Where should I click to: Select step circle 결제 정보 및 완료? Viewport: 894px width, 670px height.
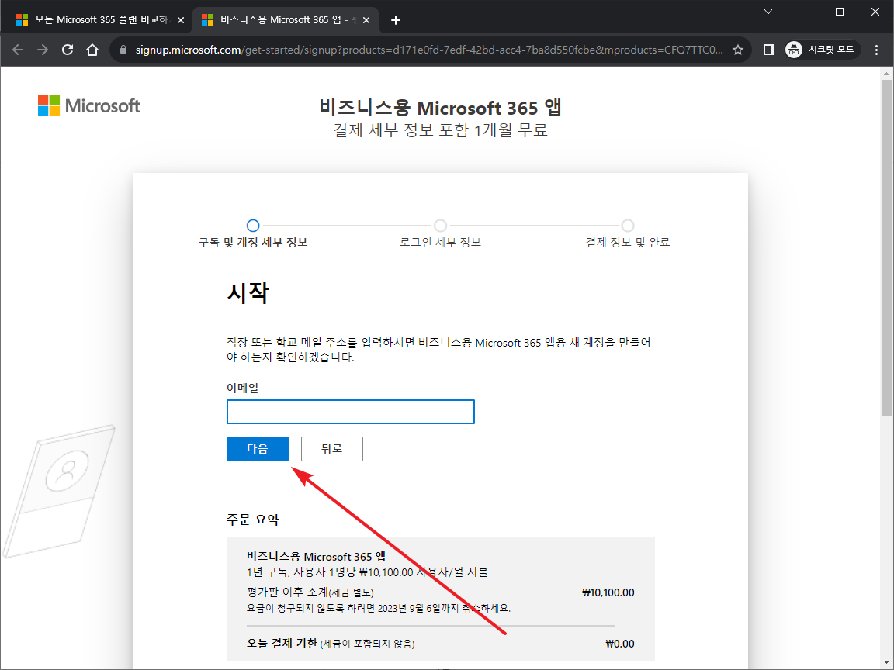pos(628,226)
